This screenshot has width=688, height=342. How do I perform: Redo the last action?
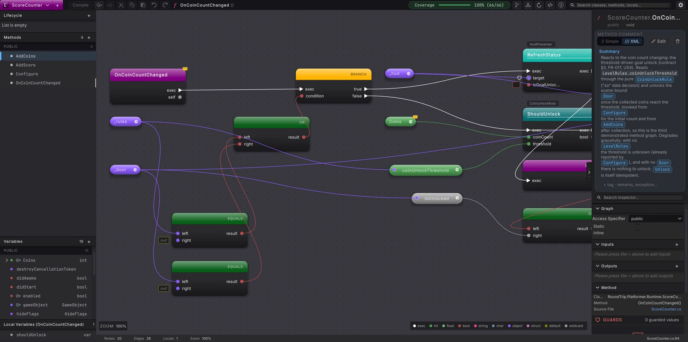coord(165,5)
